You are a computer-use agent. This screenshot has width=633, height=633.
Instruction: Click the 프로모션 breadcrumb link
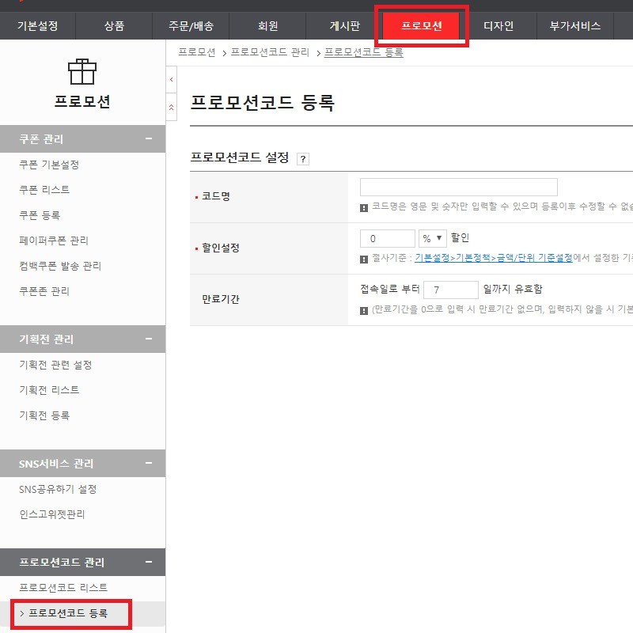click(197, 52)
